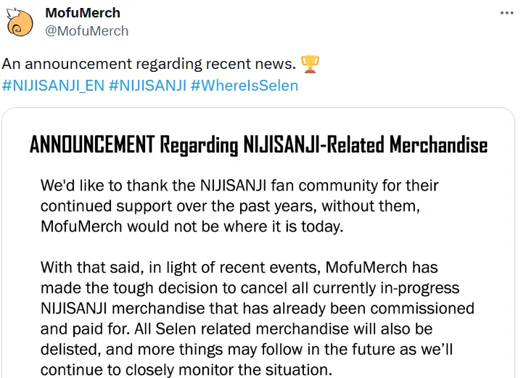Click the "MofuMerch would not be where" line
Image resolution: width=521 pixels, height=378 pixels.
tap(192, 226)
